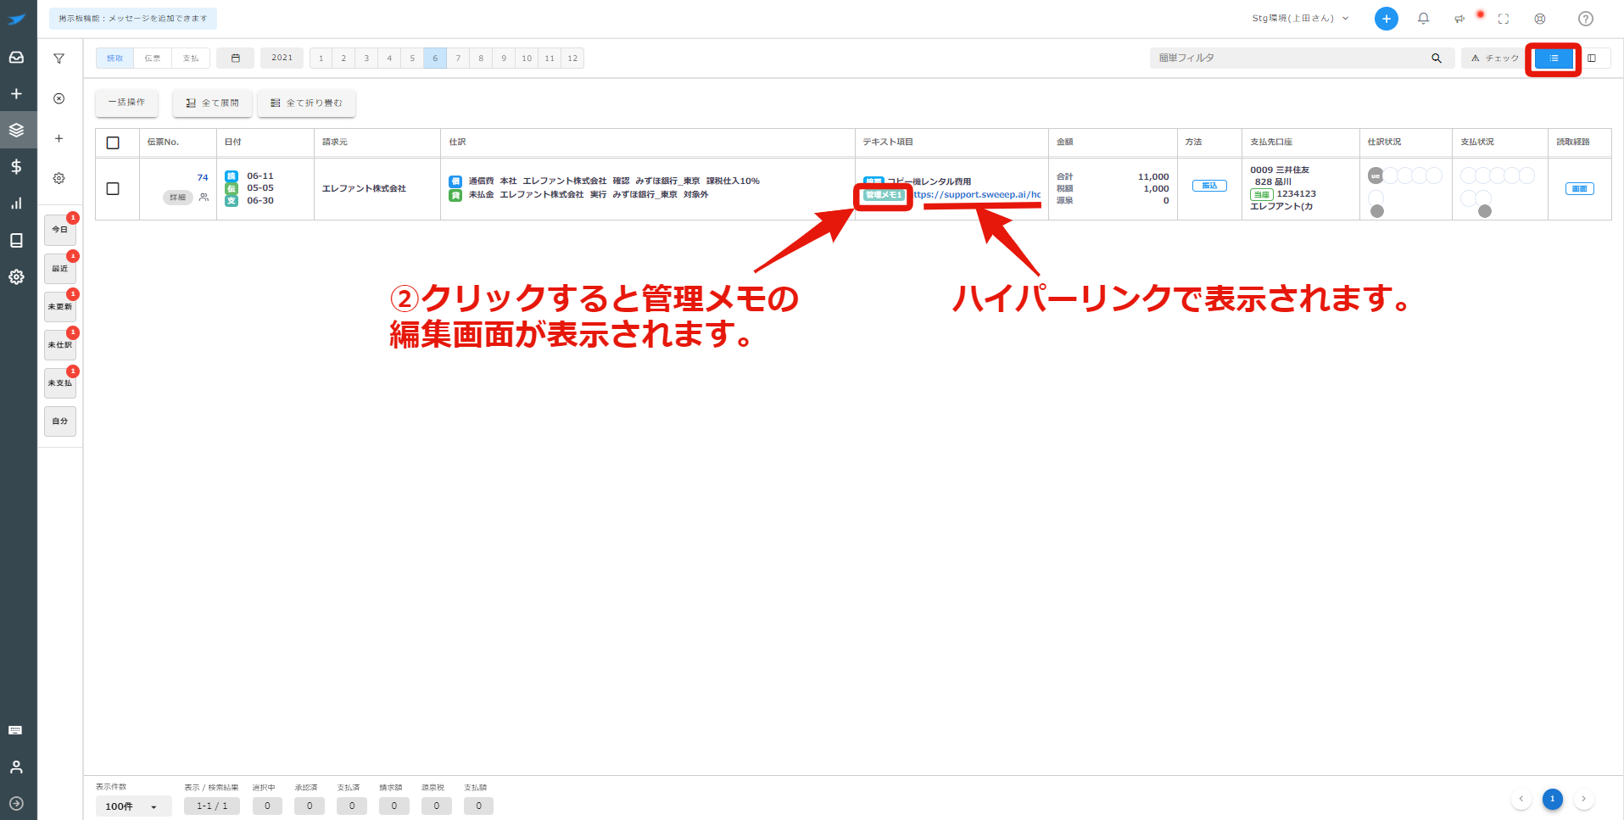Open the layers stack sidebar icon
1624x820 pixels.
(x=16, y=130)
